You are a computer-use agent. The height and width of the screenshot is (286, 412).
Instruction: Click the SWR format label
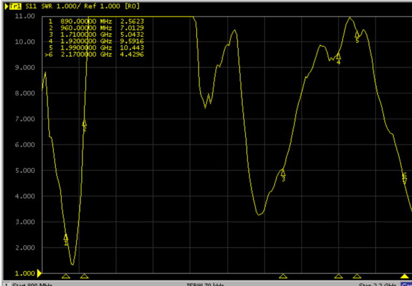pyautogui.click(x=47, y=6)
